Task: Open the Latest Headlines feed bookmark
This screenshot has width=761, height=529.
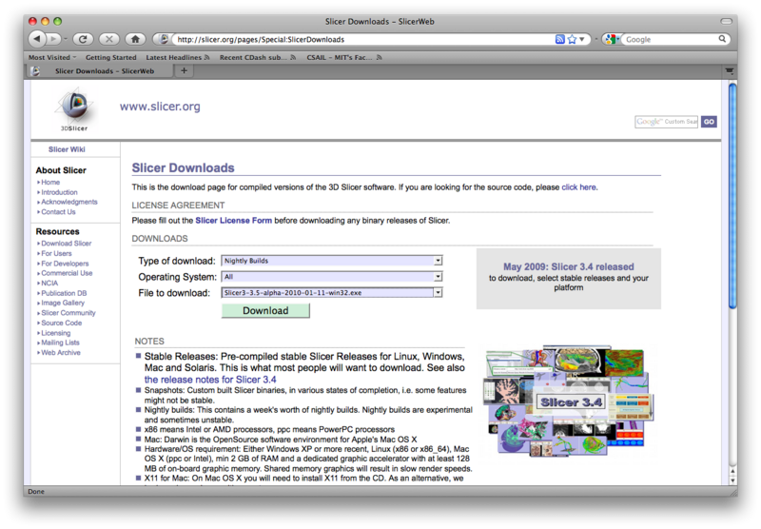Action: pos(178,57)
